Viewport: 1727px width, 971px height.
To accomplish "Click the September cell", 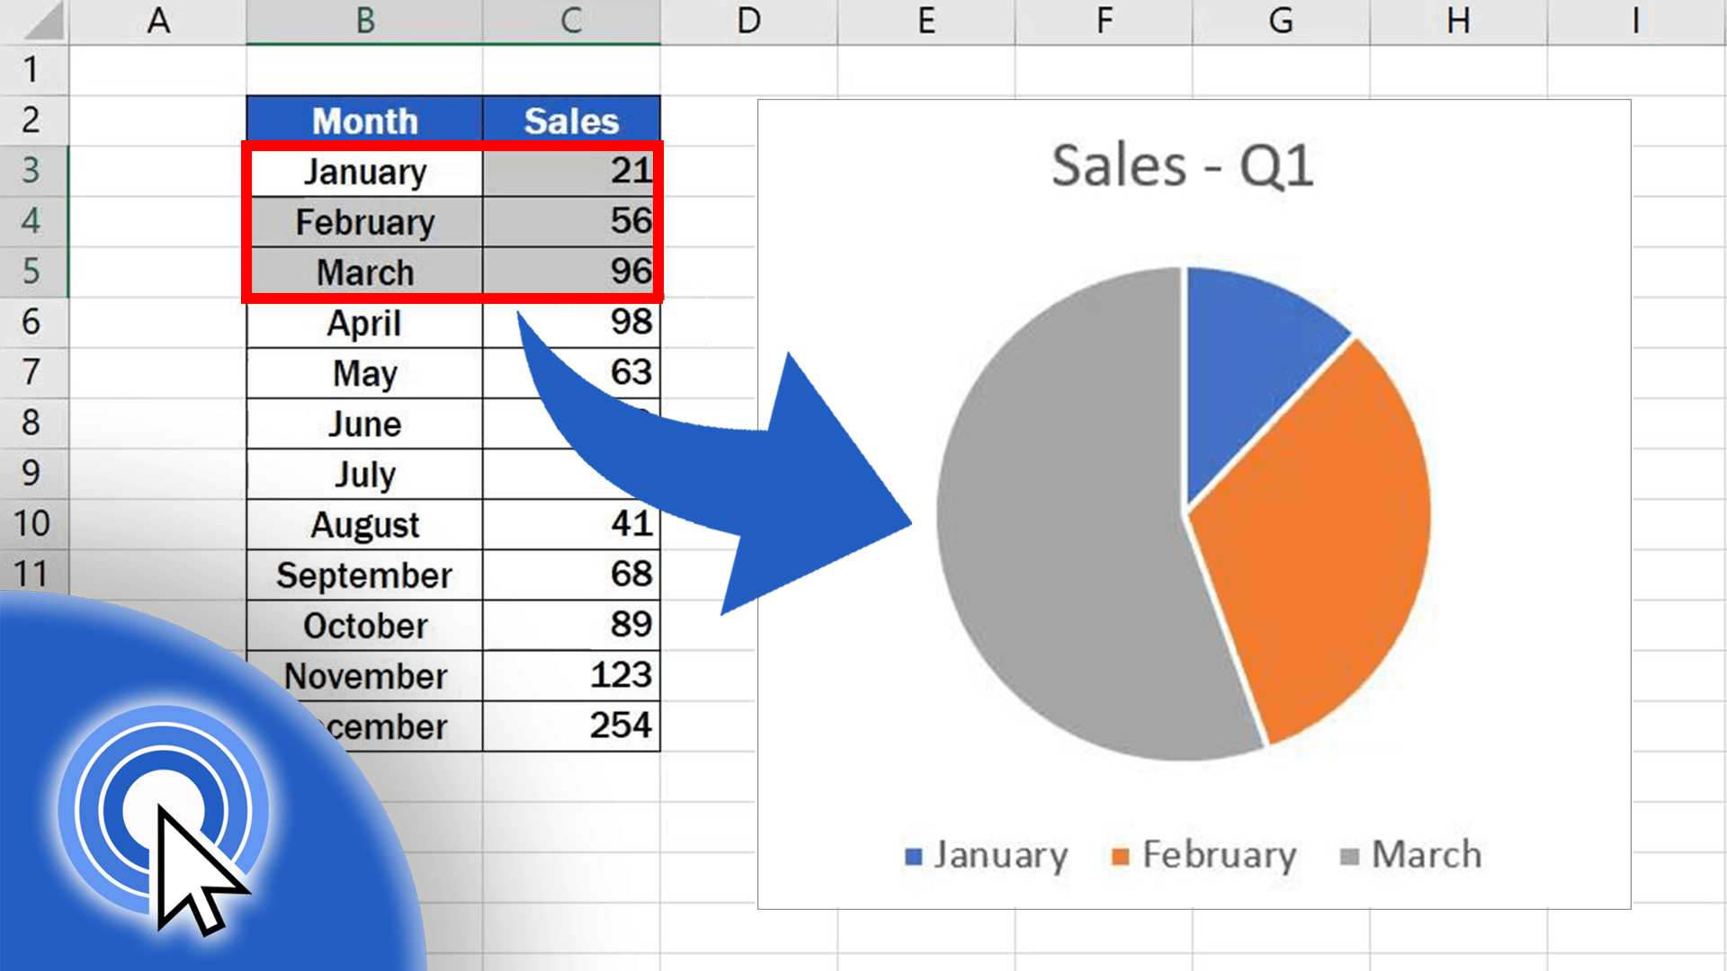I will click(x=364, y=575).
